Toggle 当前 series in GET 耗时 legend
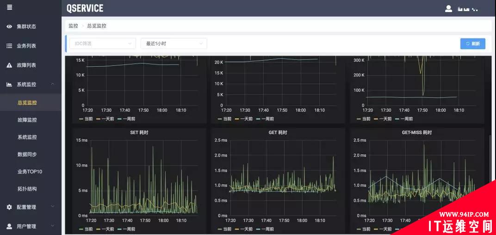496x235 pixels. pyautogui.click(x=224, y=229)
